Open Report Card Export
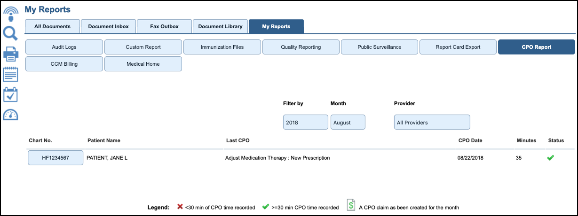 tap(458, 47)
